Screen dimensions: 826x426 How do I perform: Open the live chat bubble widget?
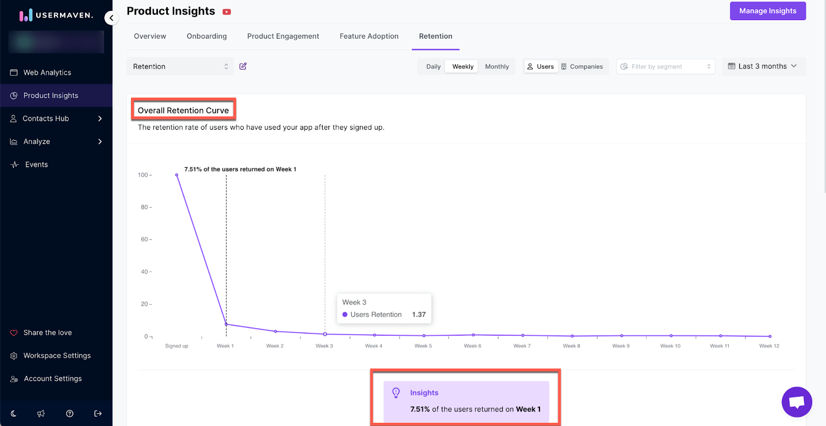click(x=797, y=402)
